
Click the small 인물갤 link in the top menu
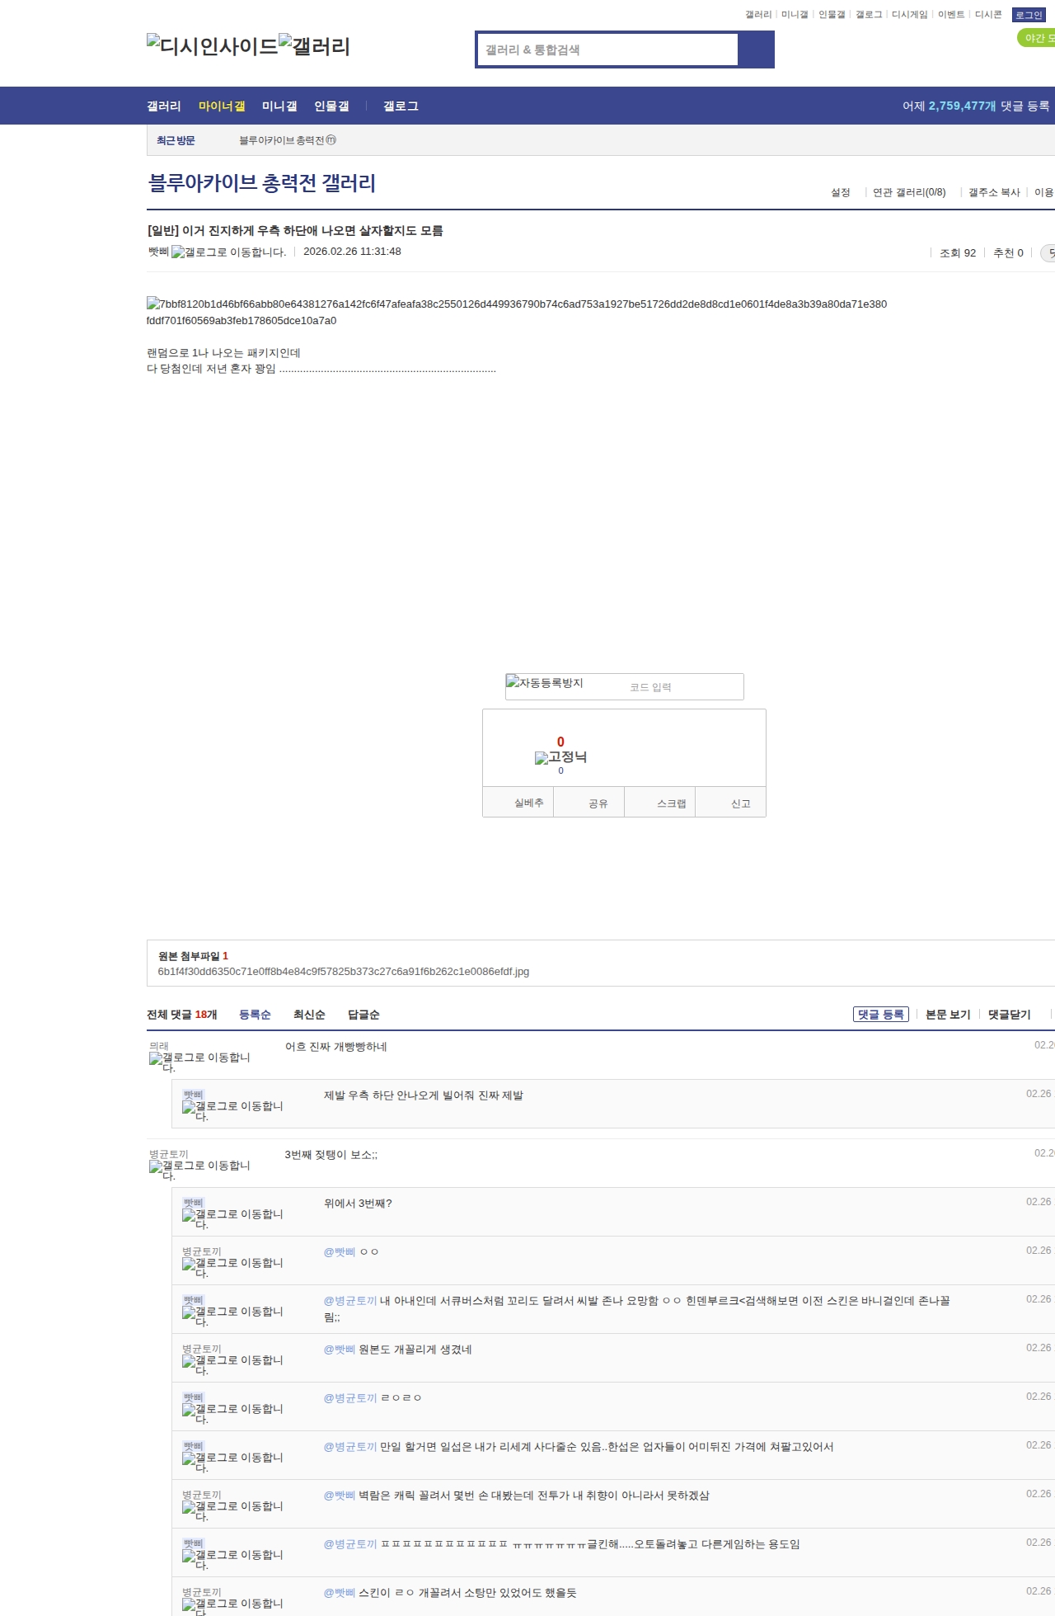pyautogui.click(x=832, y=15)
